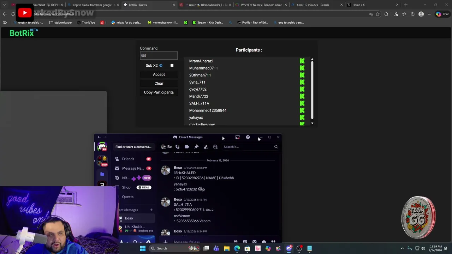Open the blue folder in Discord sidebar

102,174
